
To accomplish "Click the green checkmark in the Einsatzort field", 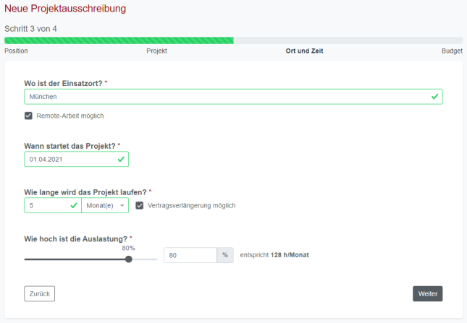I will coord(434,96).
